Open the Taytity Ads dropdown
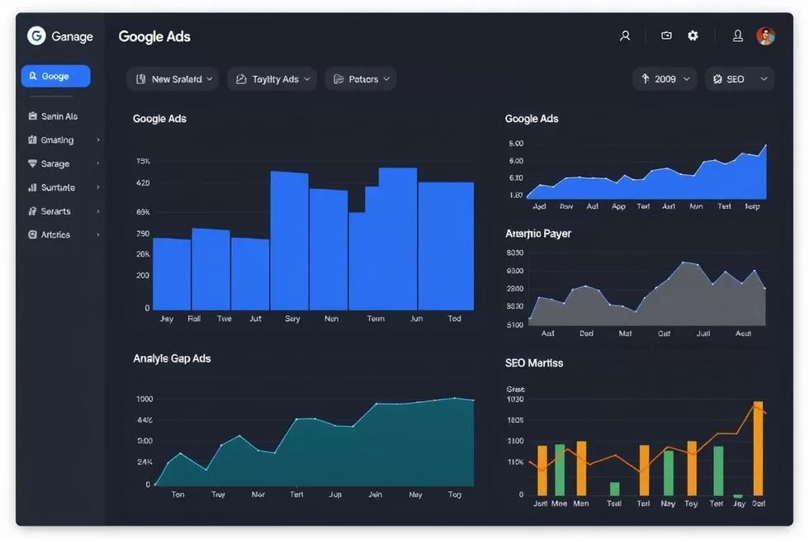This screenshot has height=539, width=809. pos(272,79)
